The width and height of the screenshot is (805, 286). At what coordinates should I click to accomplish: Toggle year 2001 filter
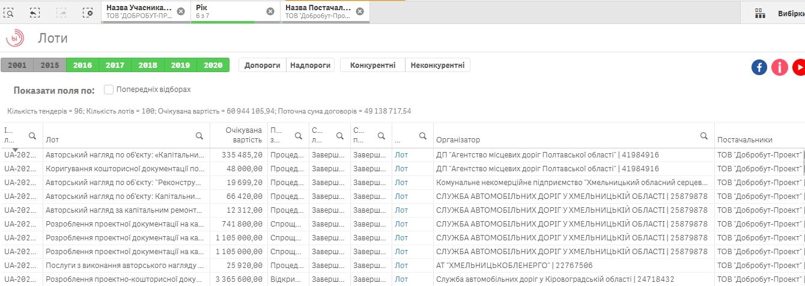(x=17, y=65)
